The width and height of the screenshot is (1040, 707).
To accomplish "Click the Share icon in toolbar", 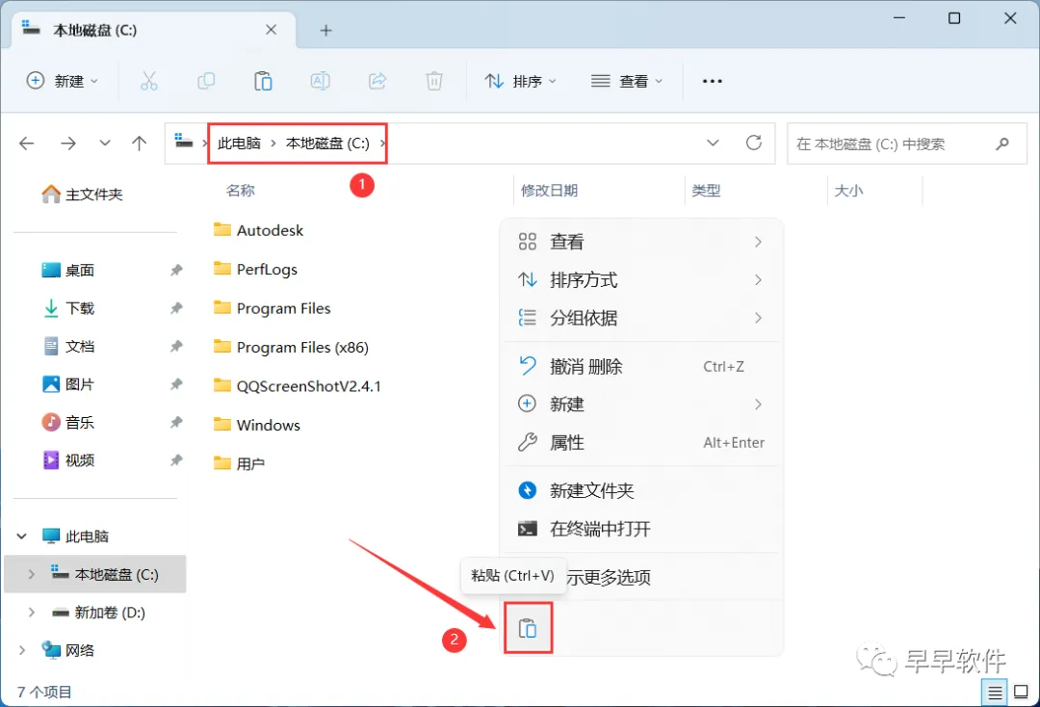I will coord(377,82).
